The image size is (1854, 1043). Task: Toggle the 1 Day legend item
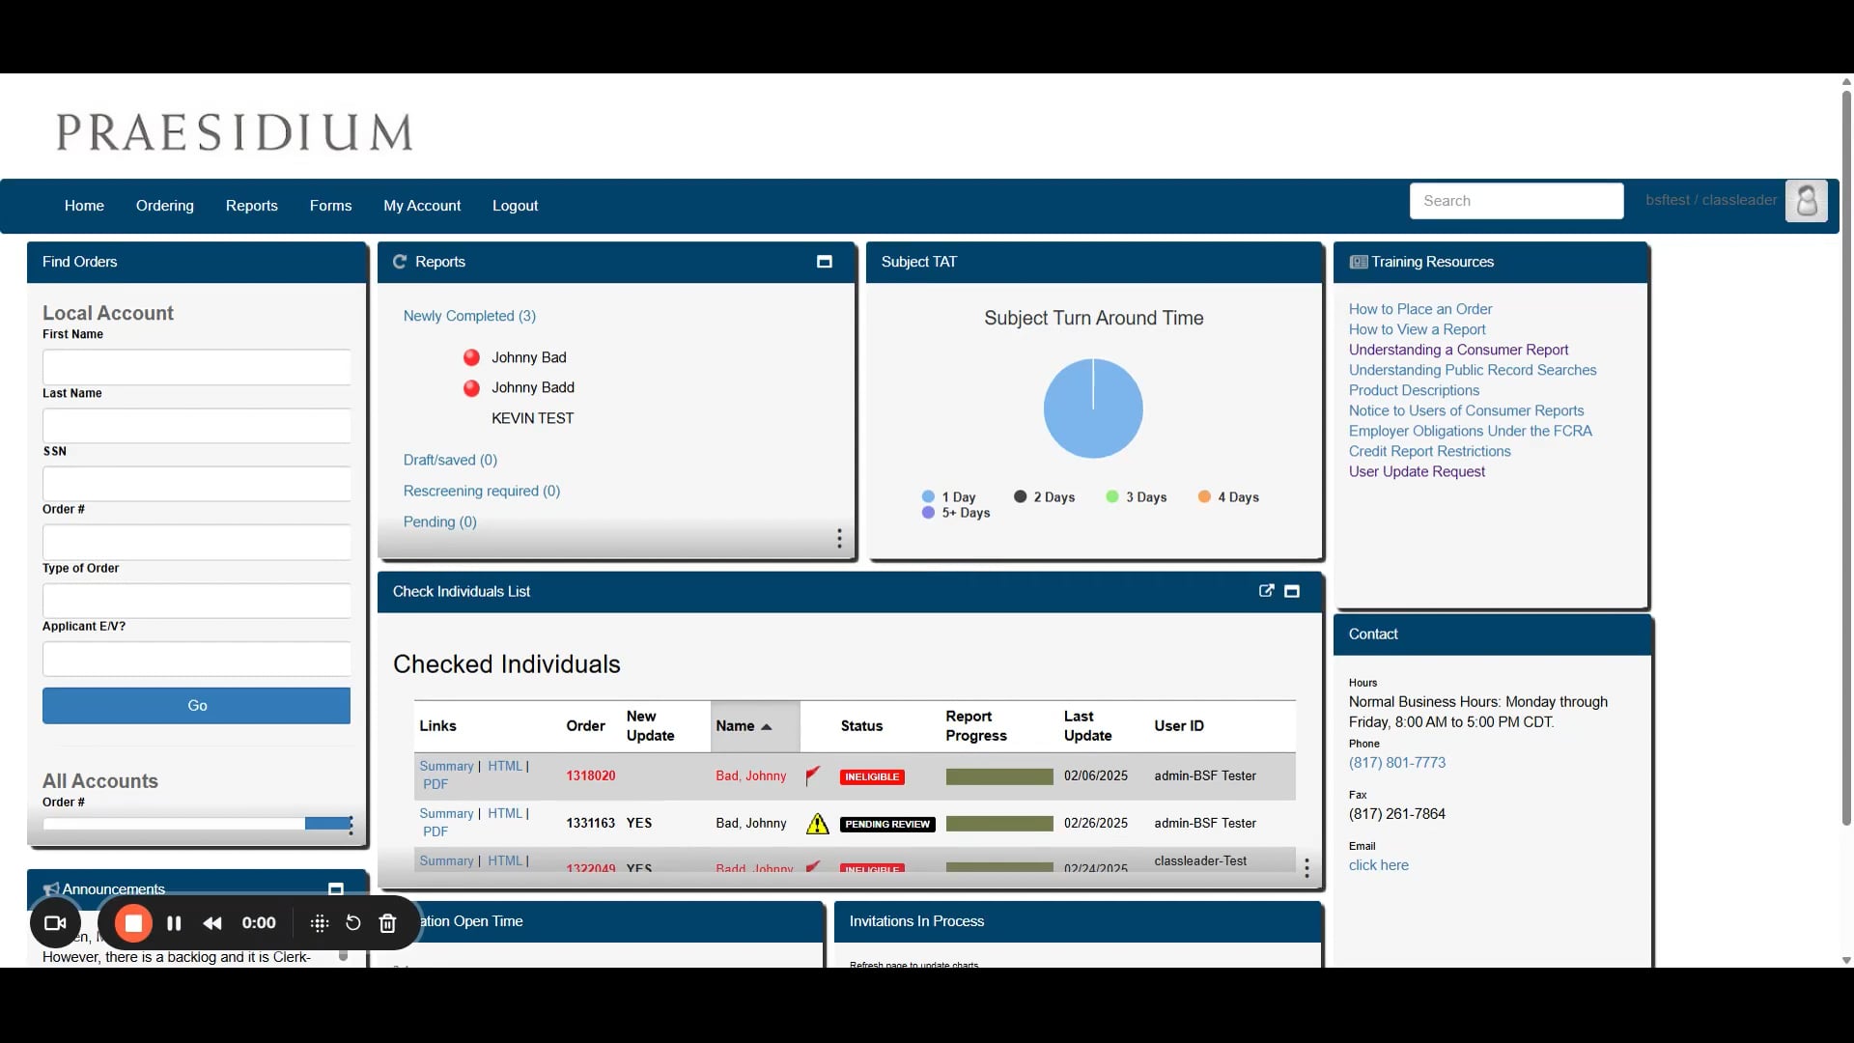[949, 497]
